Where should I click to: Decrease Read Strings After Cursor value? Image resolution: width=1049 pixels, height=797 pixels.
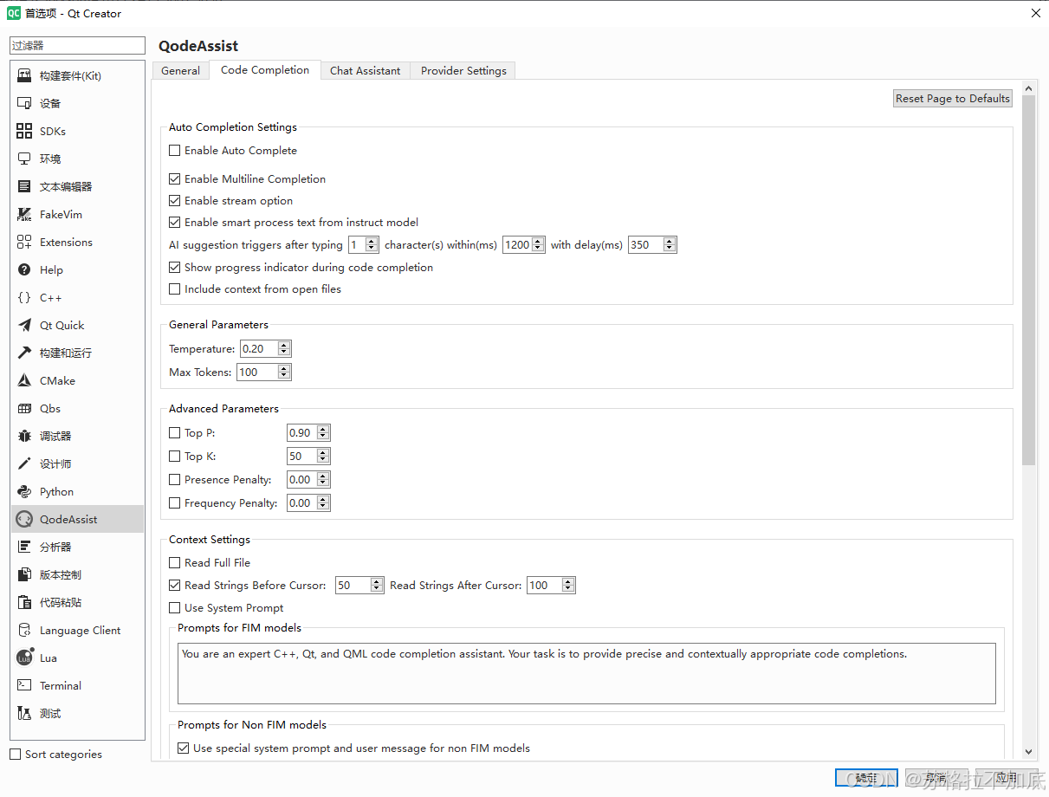[568, 589]
